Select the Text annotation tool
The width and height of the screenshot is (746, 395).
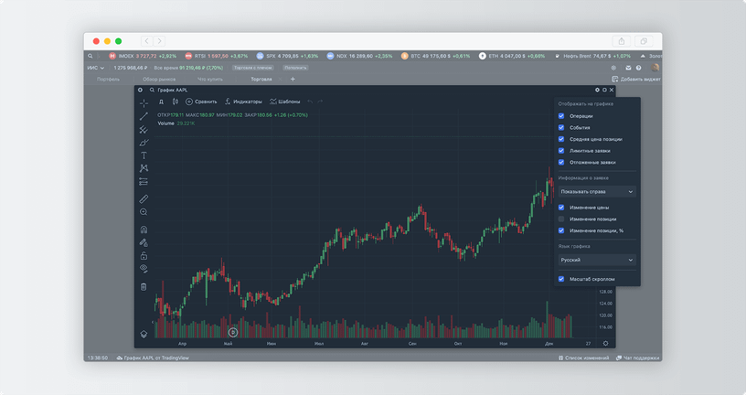[144, 155]
